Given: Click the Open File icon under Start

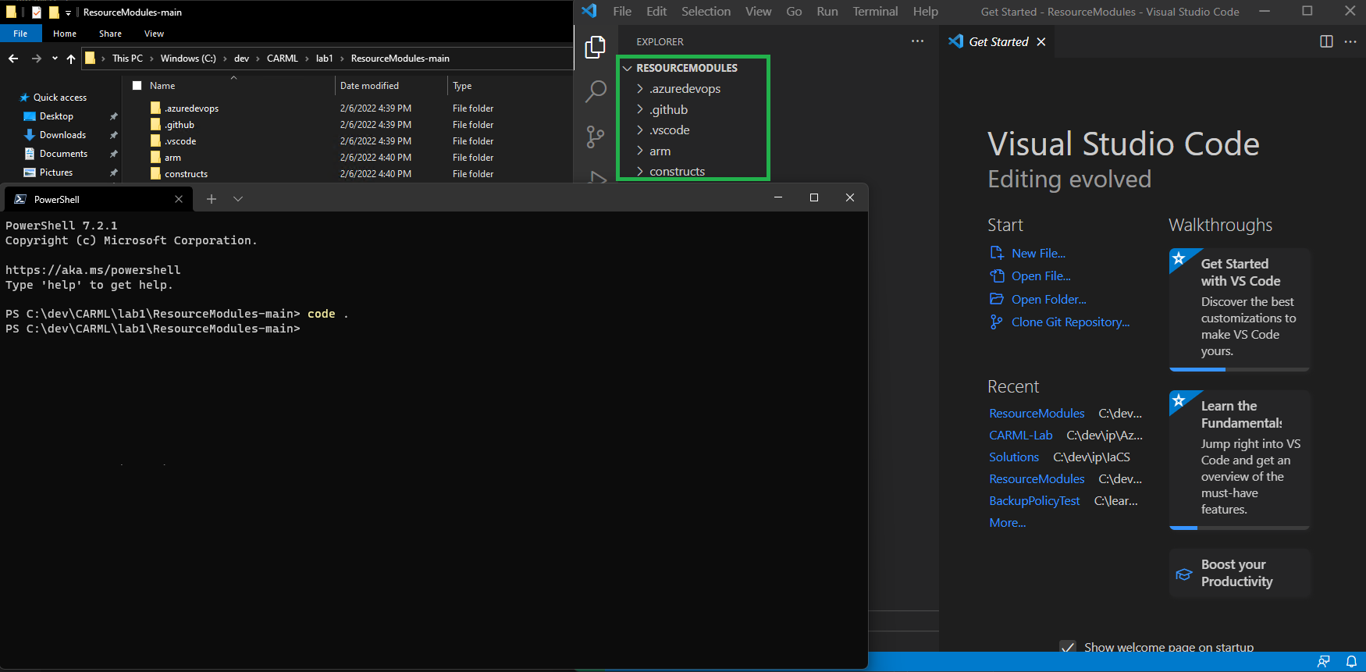Looking at the screenshot, I should pos(997,276).
